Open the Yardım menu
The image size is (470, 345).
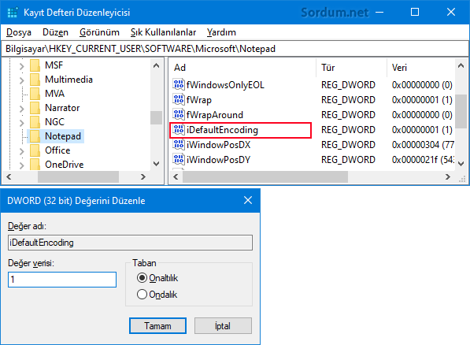(x=221, y=32)
